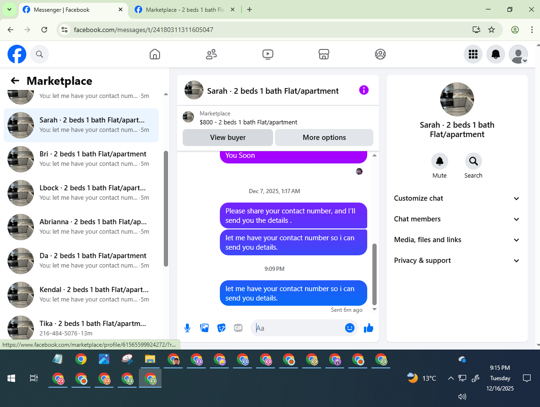Attach a photo file to message
Screen dimensions: 540x407
coord(204,328)
